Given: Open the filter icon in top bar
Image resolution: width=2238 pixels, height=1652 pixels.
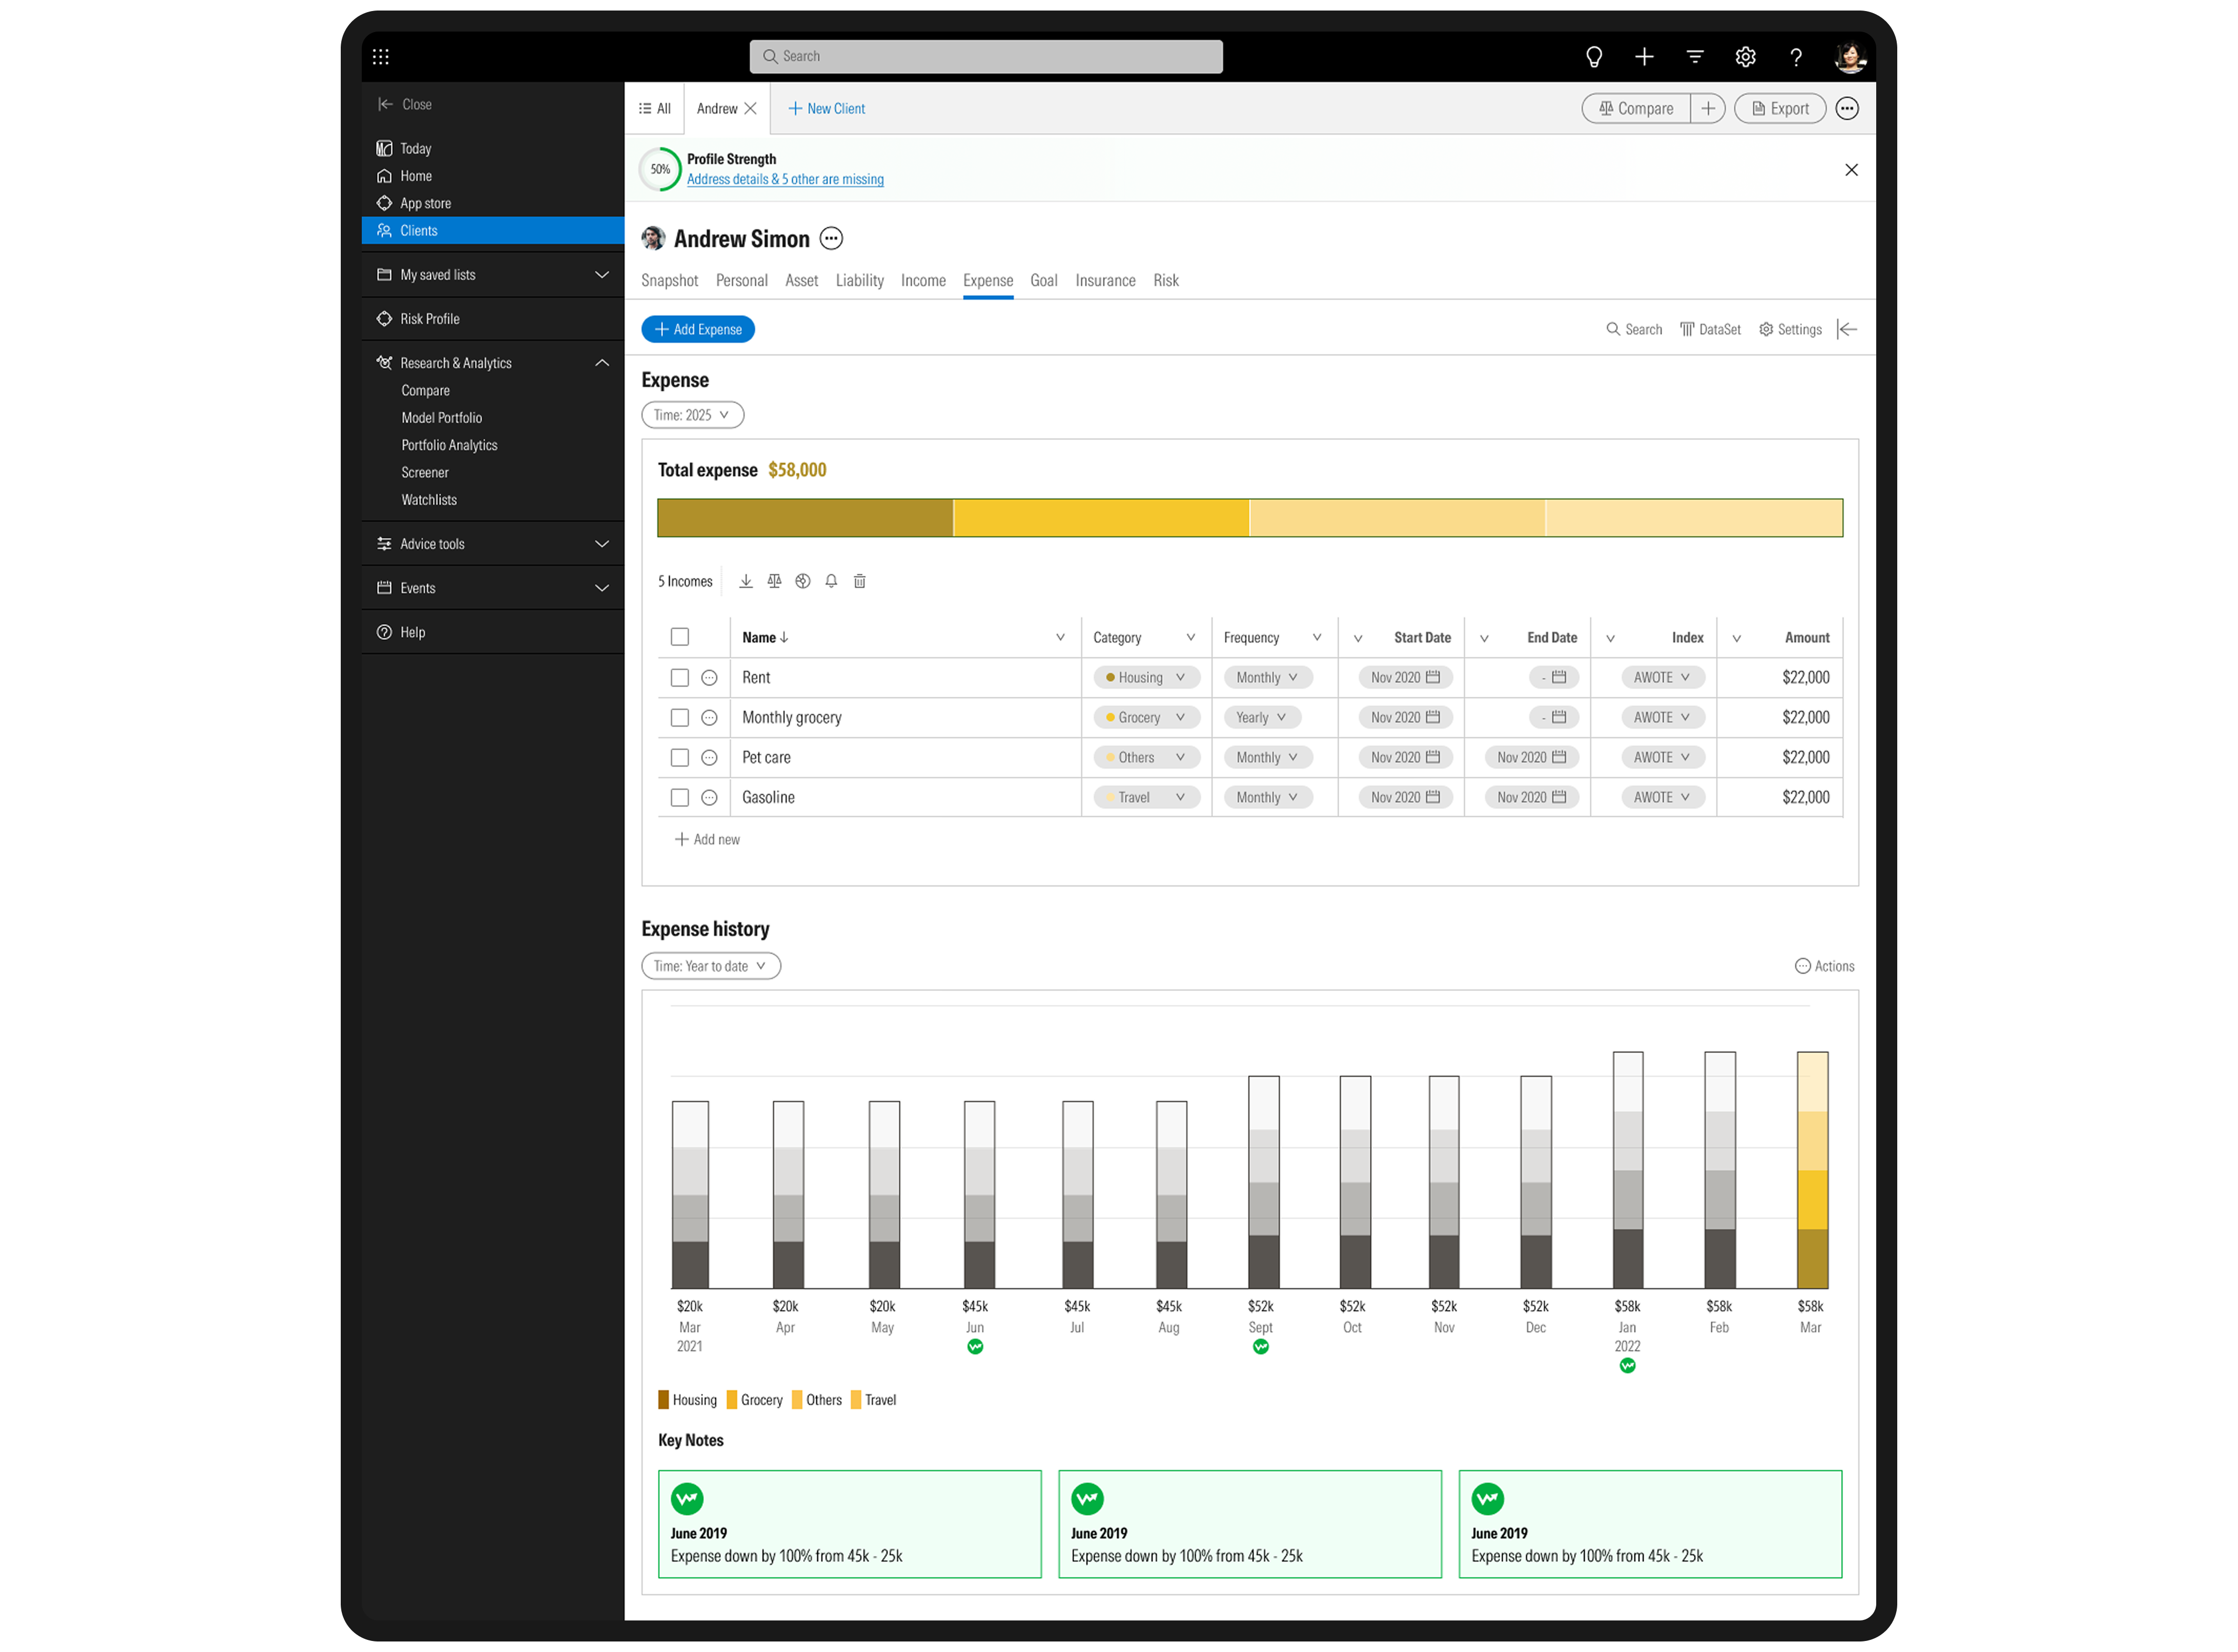Looking at the screenshot, I should (1695, 57).
